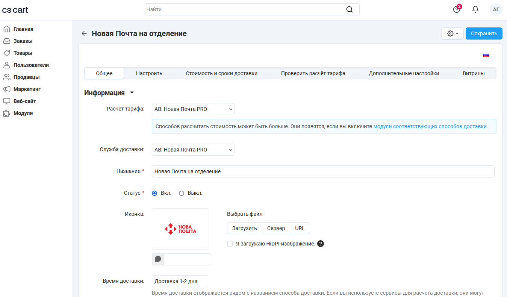This screenshot has height=297, width=507.
Task: Open the Стоимость и сроки доставки tab
Action: click(x=221, y=73)
